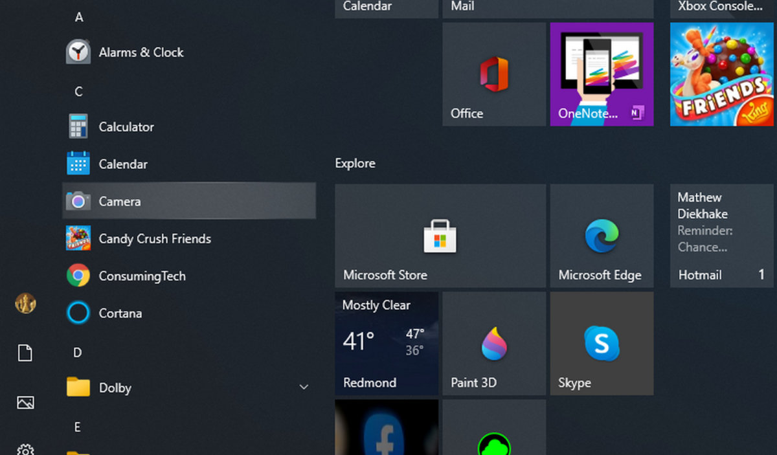Open the green cloud icon tile
777x455 pixels.
tap(494, 427)
